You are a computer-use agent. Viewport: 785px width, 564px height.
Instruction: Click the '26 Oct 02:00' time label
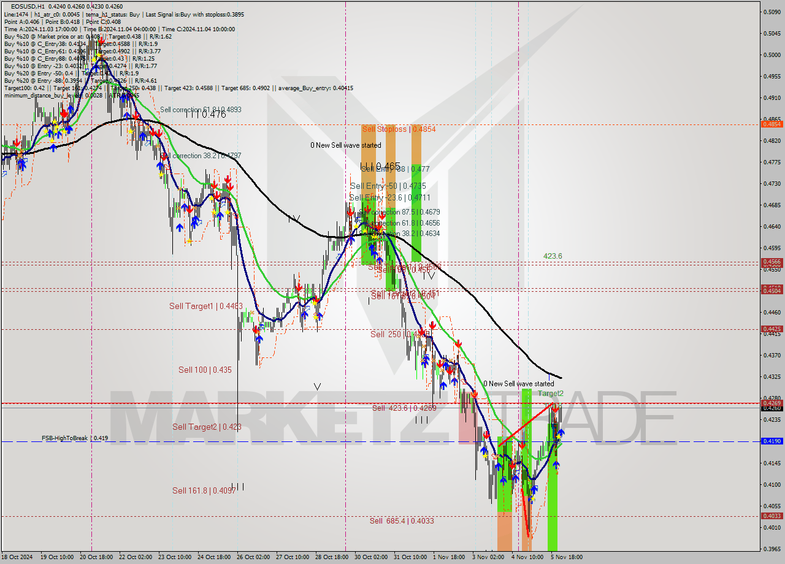(252, 557)
